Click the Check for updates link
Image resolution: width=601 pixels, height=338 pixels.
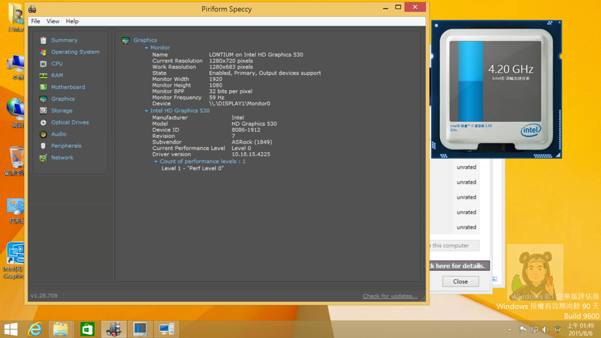(x=390, y=296)
